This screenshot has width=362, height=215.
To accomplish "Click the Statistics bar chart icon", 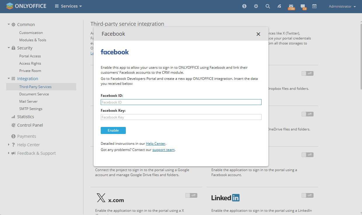I will [x=13, y=117].
